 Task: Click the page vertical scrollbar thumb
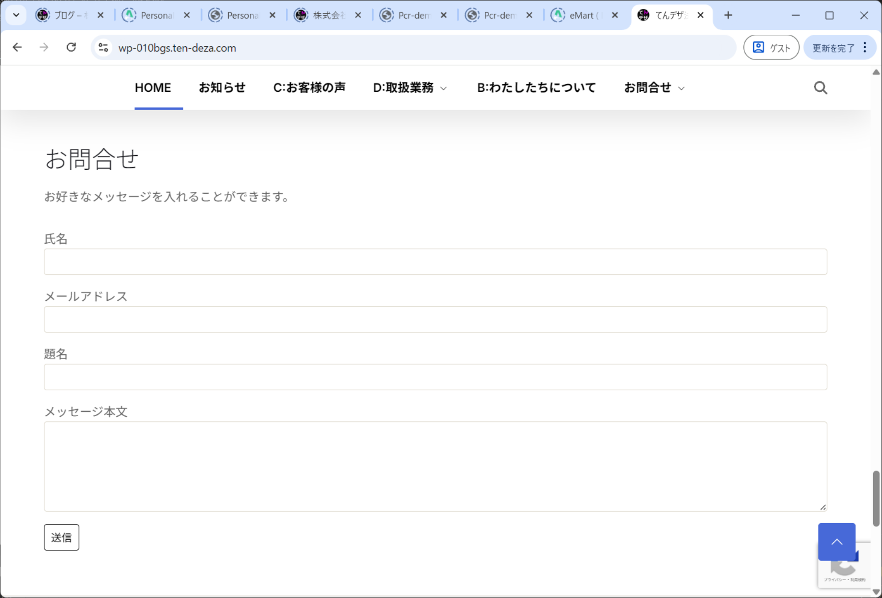[876, 498]
